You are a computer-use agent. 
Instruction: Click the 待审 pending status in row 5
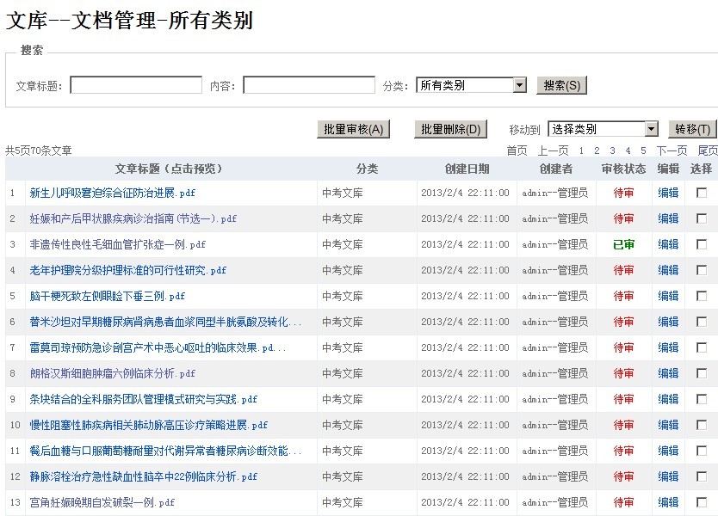(x=622, y=296)
